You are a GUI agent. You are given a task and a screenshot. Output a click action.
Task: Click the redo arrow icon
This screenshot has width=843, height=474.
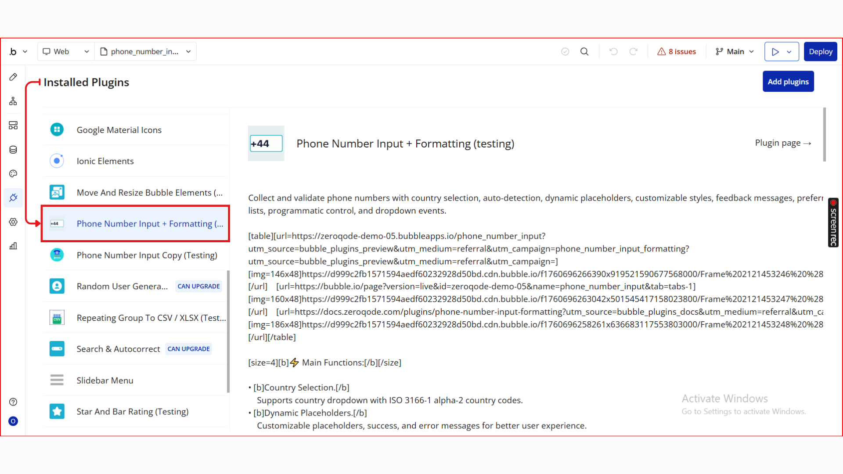click(x=633, y=52)
